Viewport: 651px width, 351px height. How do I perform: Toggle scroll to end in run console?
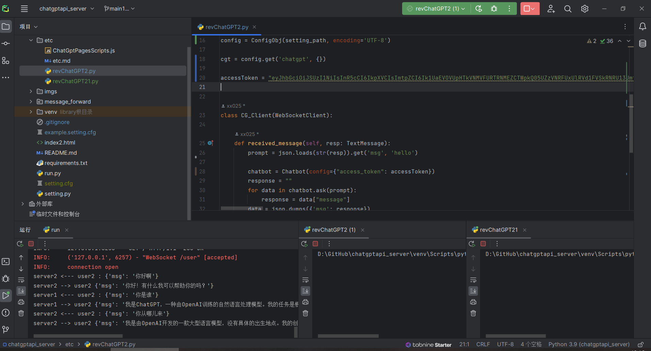[x=21, y=291]
